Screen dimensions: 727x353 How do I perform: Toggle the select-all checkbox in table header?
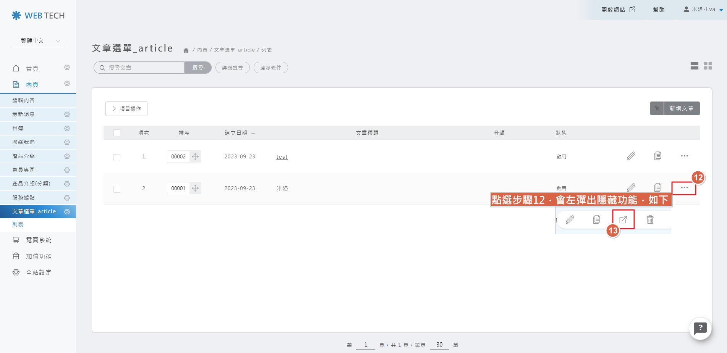pyautogui.click(x=117, y=133)
